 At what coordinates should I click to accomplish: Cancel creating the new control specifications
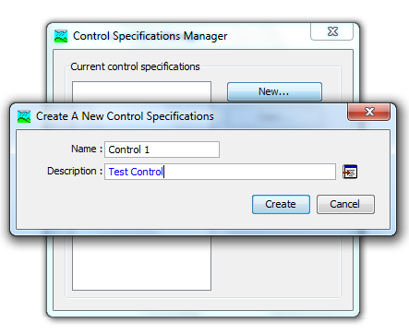pos(345,204)
